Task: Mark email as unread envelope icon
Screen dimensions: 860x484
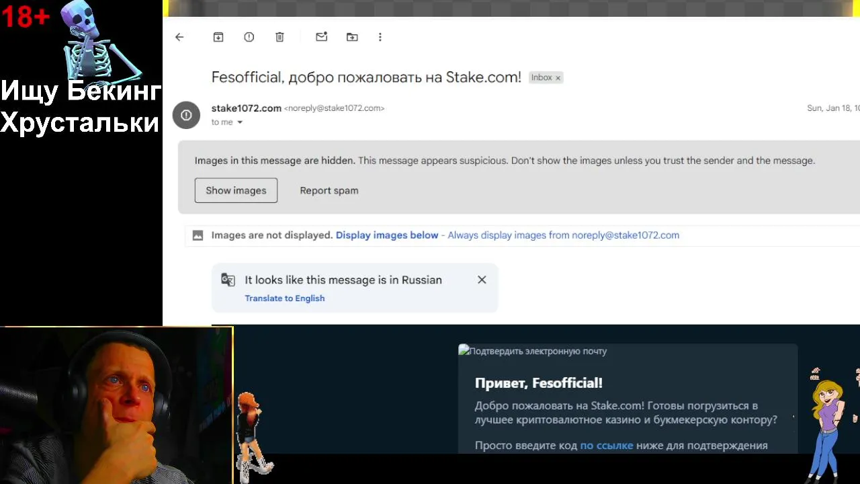Action: [x=321, y=37]
